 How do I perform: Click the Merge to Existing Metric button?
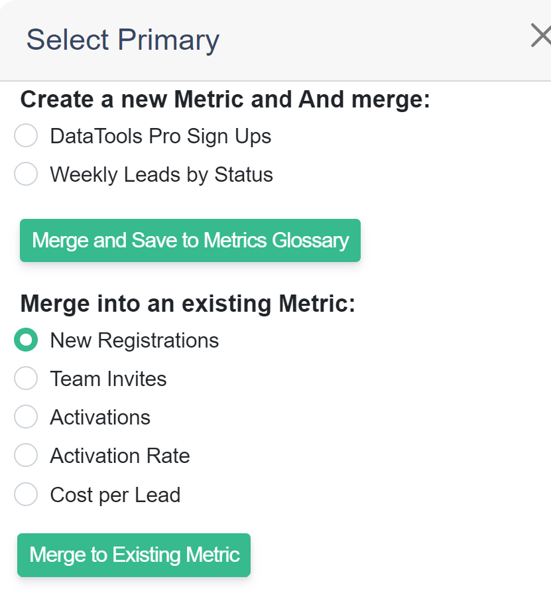click(134, 555)
